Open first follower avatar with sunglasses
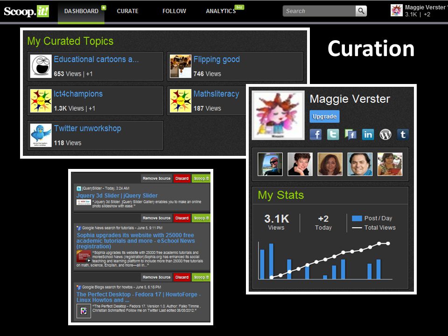The width and height of the screenshot is (448, 336). [x=270, y=164]
